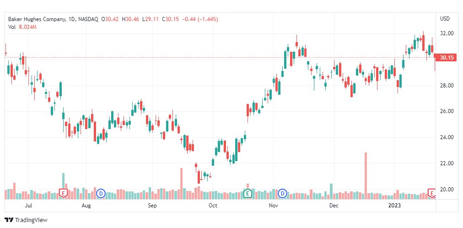Click the 20.00 price axis label
Image resolution: width=463 pixels, height=228 pixels.
(x=447, y=189)
